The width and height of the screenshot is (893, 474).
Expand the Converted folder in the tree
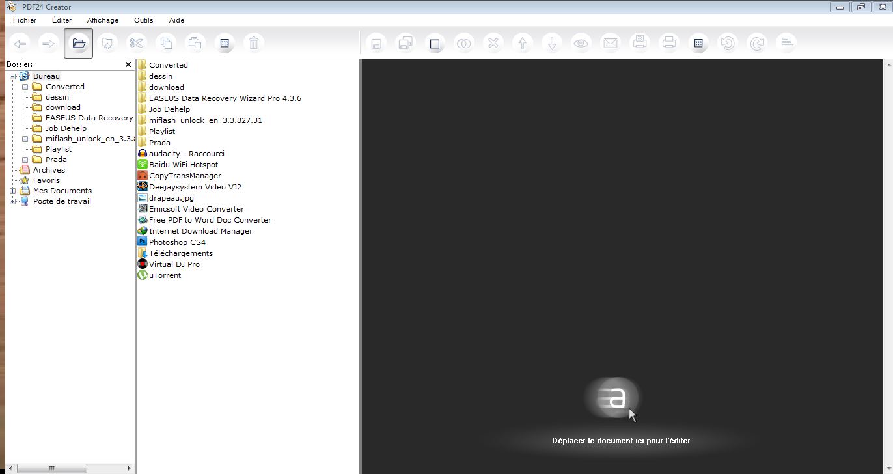tap(25, 87)
